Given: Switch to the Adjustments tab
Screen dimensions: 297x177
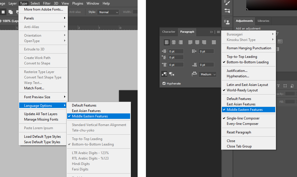Looking at the screenshot, I should [244, 21].
